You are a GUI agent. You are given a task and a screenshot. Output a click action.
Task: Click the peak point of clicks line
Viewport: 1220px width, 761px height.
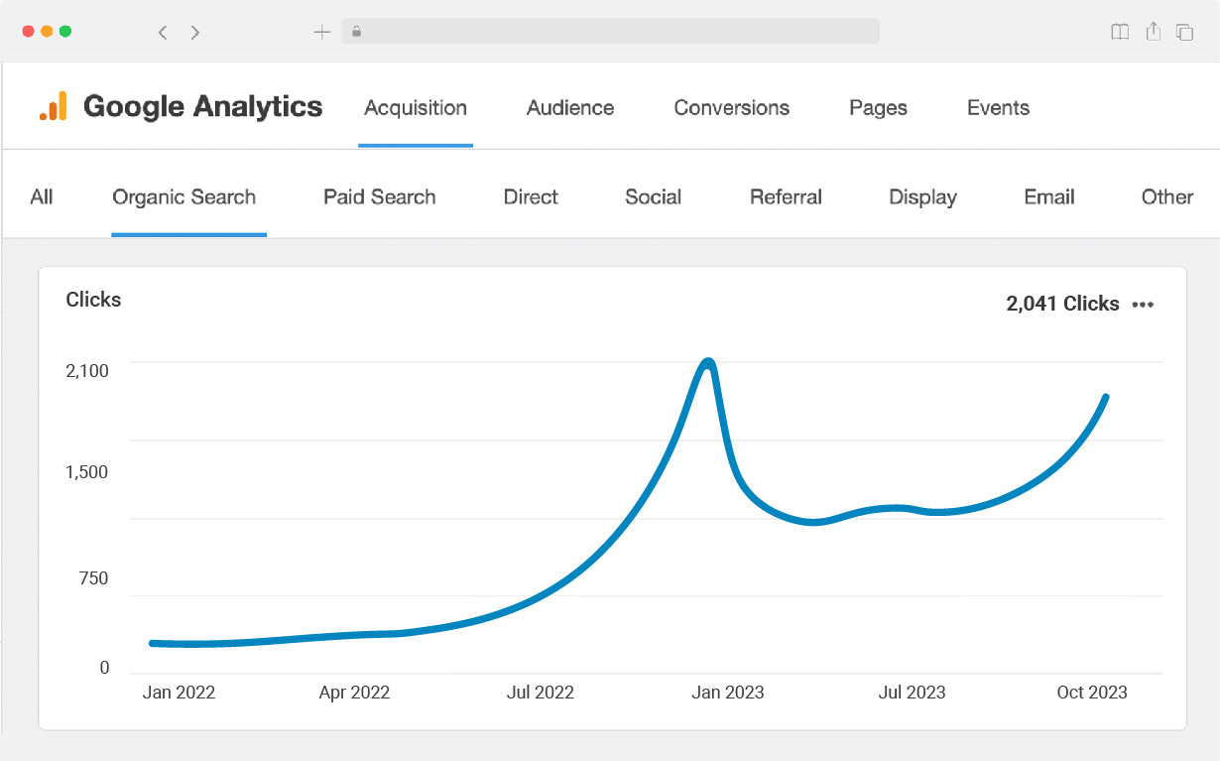pyautogui.click(x=707, y=362)
